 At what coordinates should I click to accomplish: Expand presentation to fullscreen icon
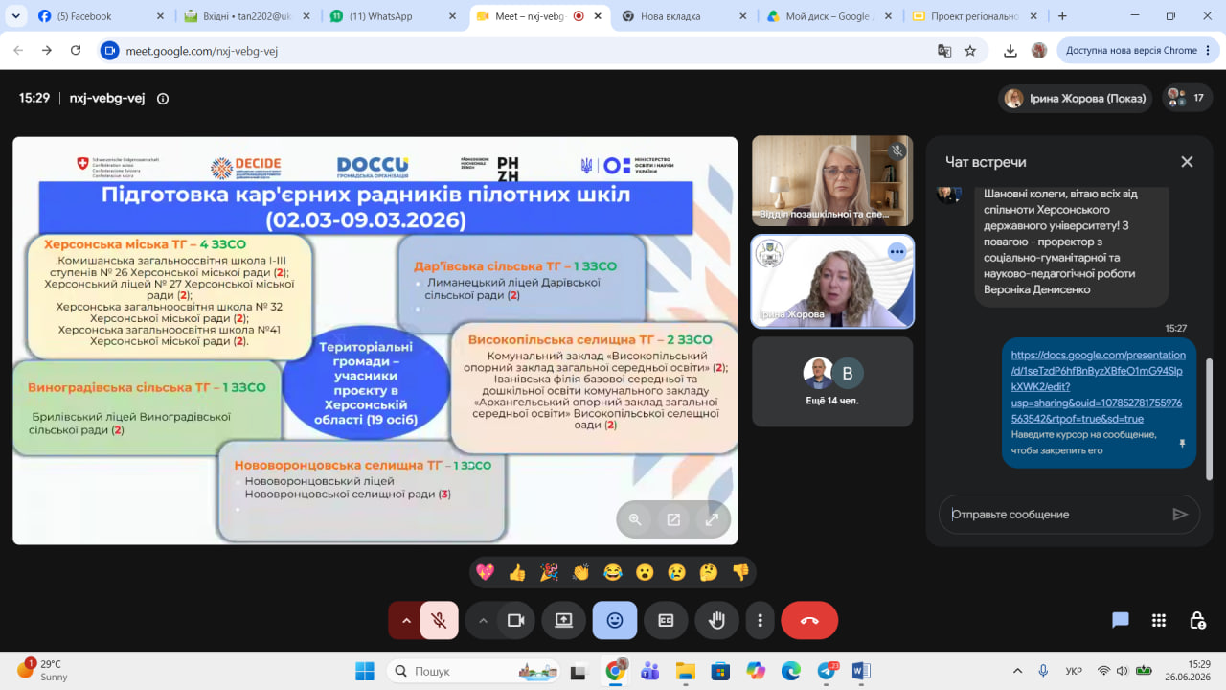[x=712, y=519]
